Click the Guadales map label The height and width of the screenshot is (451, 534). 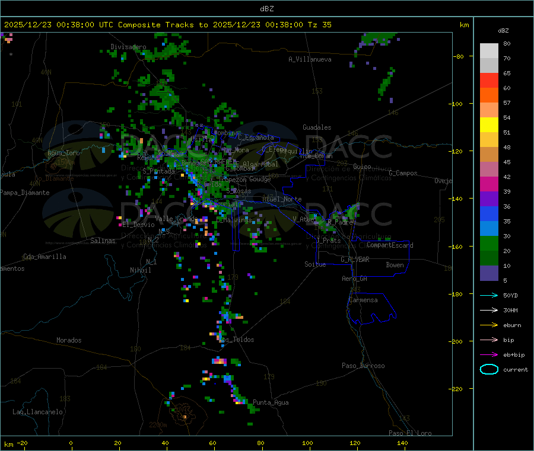[x=317, y=127]
